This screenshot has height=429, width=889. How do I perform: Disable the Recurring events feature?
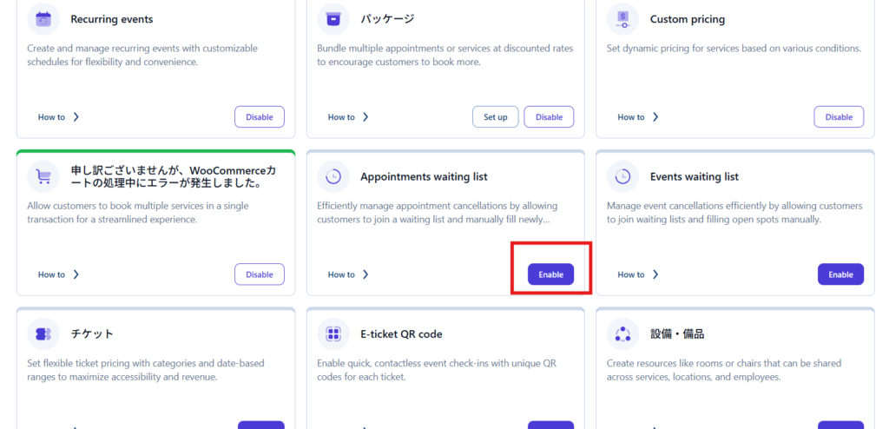pos(260,117)
